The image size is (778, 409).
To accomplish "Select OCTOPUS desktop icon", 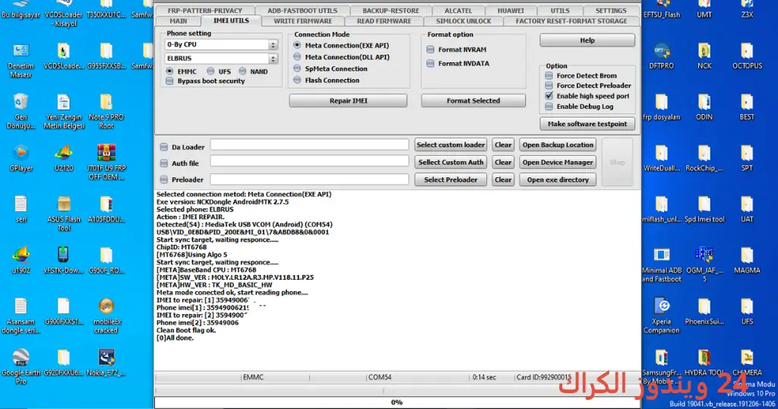I will click(747, 55).
